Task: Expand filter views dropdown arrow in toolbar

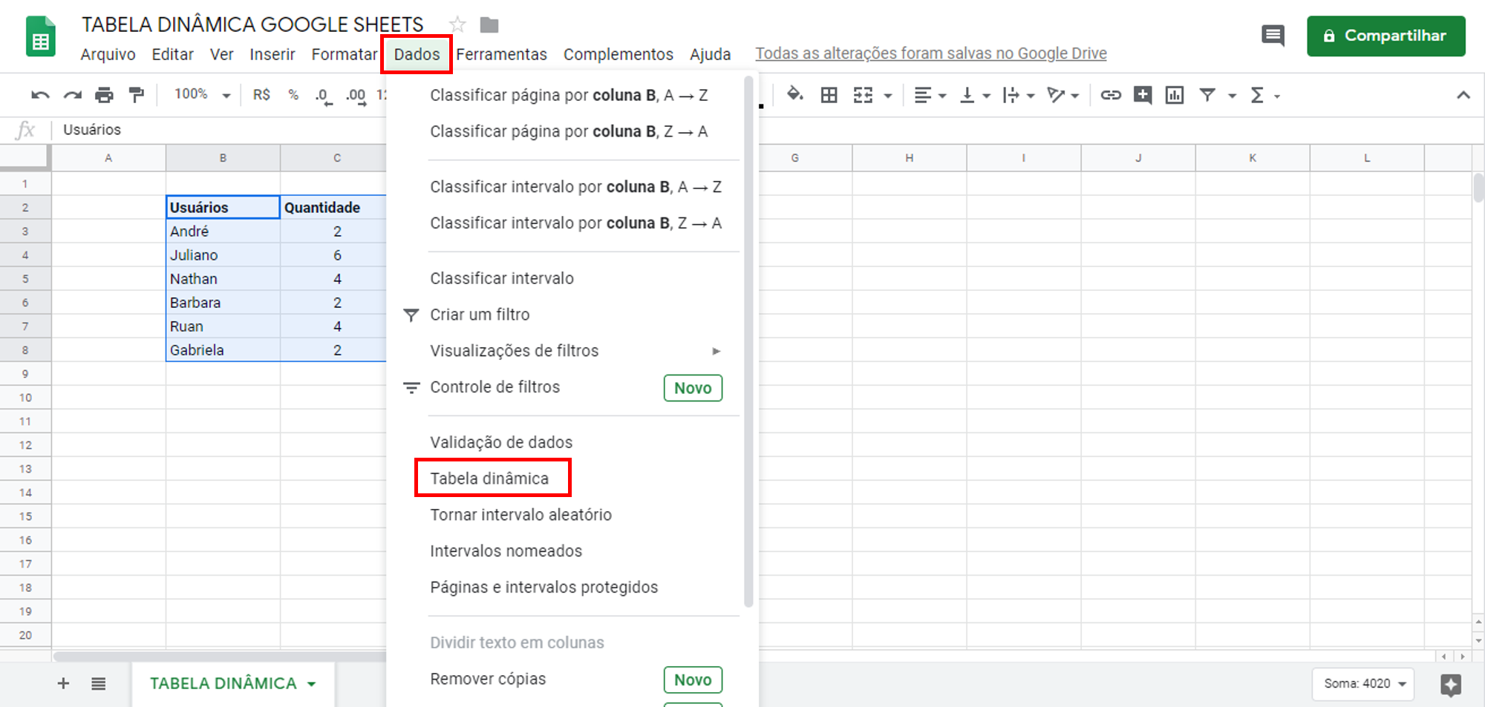Action: click(x=1232, y=96)
